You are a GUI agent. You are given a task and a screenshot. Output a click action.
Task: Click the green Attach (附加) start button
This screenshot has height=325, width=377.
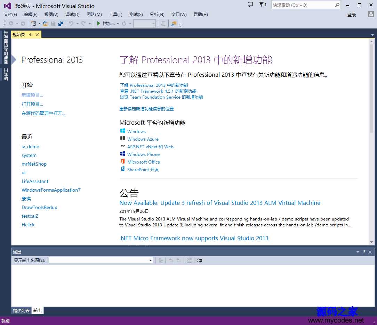tap(106, 24)
